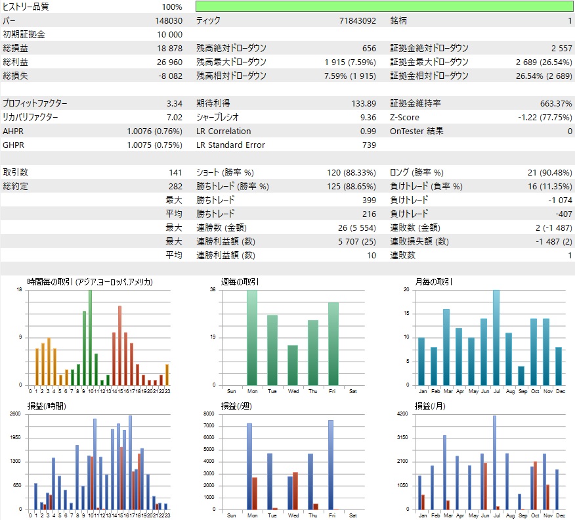Screen dimensions: 575x520
Task: Click the 残高最大ドローダウン value 1 915 (7.59%)
Action: 350,62
